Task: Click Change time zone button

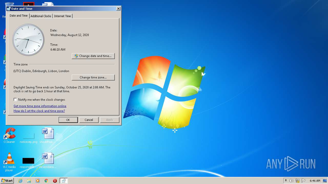Action: (x=93, y=77)
